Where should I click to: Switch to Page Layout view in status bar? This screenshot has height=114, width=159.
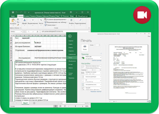click(60, 106)
